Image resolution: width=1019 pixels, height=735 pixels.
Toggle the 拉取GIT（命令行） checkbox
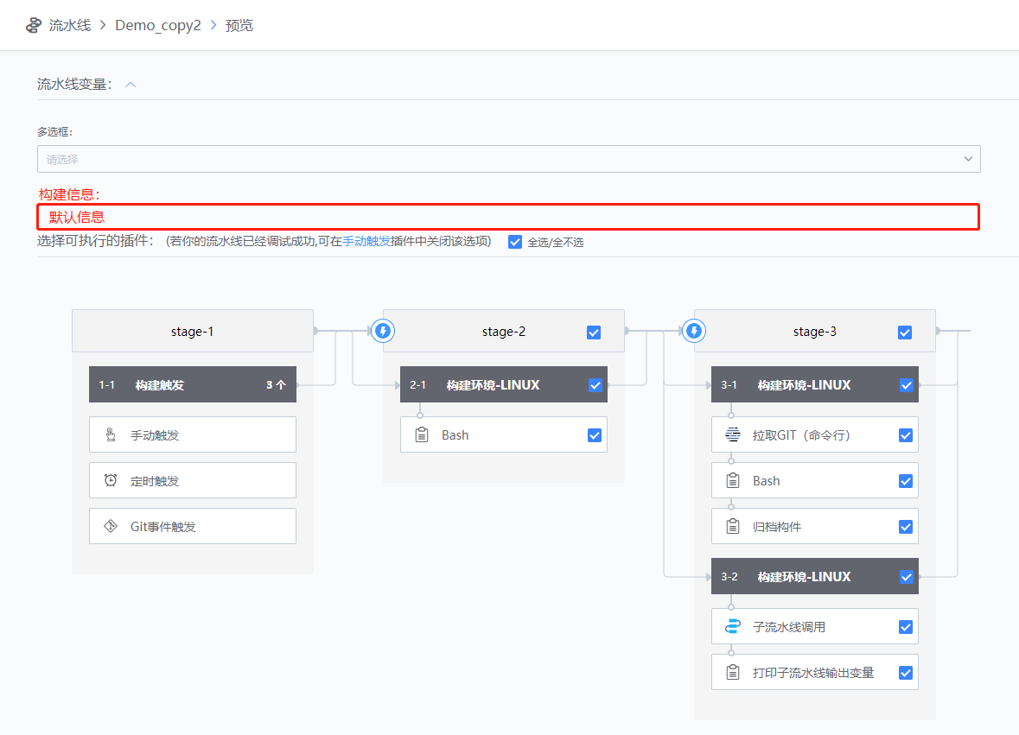pos(905,435)
